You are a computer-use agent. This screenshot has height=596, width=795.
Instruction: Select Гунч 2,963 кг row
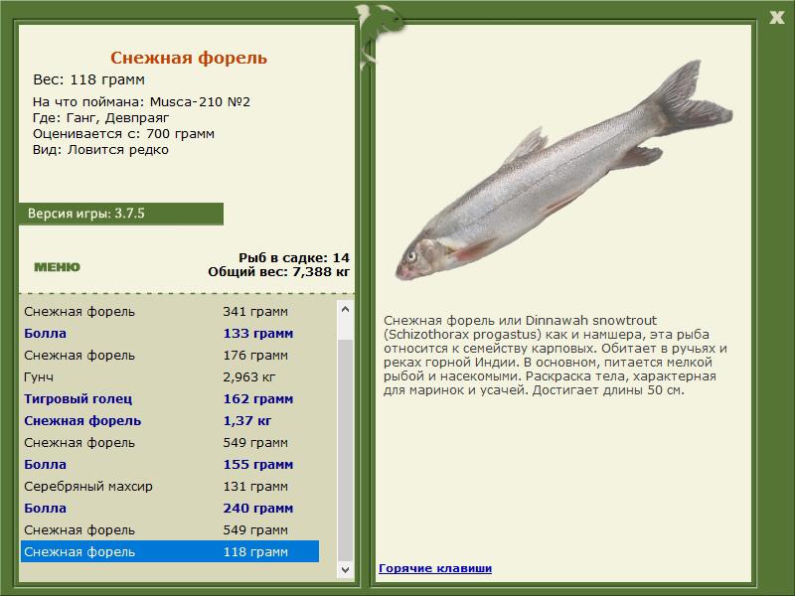pyautogui.click(x=170, y=377)
